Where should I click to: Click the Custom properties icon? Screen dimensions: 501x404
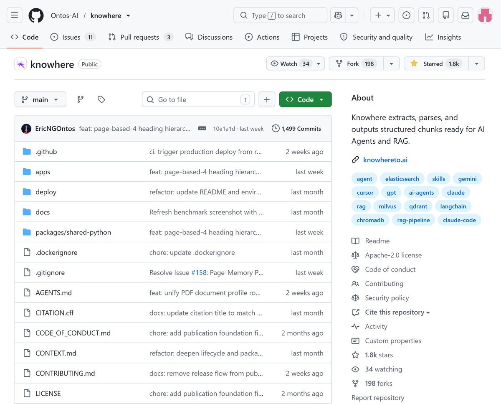[355, 341]
